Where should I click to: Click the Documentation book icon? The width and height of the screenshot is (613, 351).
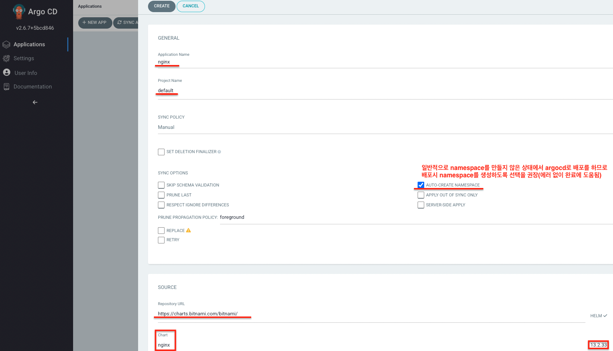pyautogui.click(x=6, y=87)
